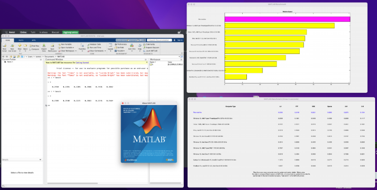
Task: Dismiss the Getting Started yellow banner
Action: (x=146, y=63)
